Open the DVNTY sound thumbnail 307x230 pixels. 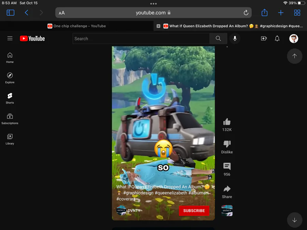coord(227,211)
